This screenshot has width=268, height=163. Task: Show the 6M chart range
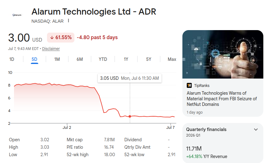tap(80, 59)
